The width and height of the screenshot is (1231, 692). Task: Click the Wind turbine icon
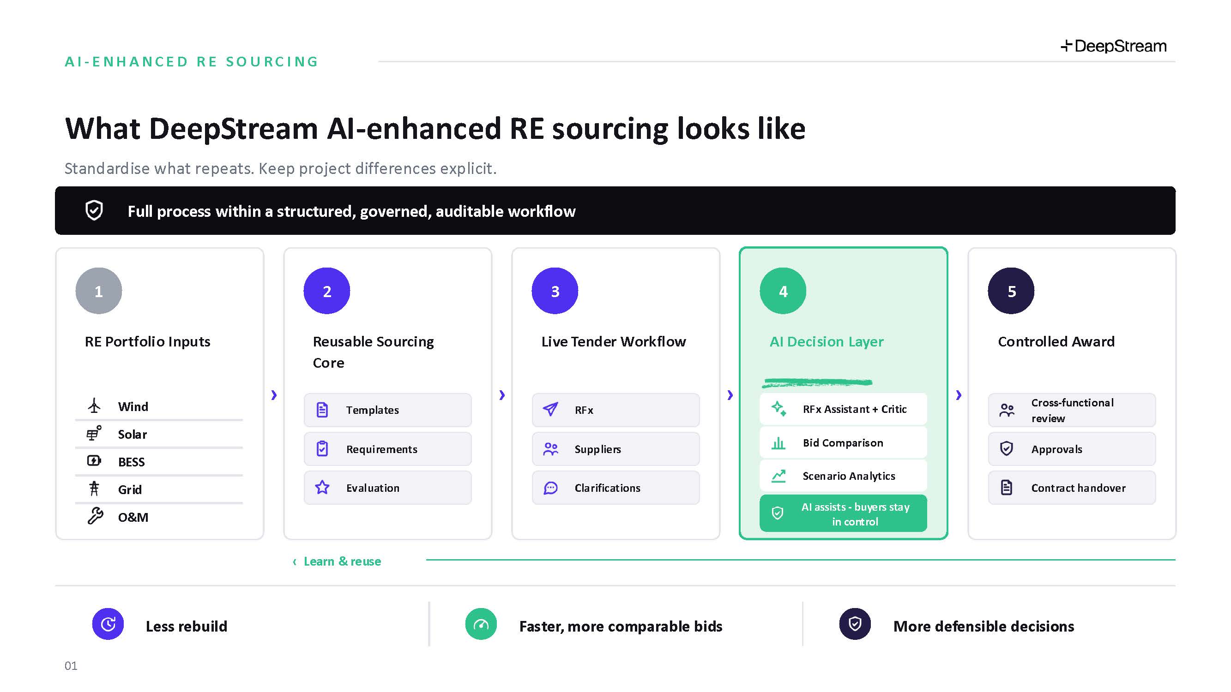coord(94,406)
